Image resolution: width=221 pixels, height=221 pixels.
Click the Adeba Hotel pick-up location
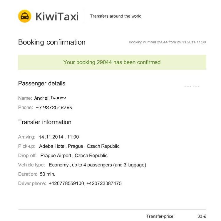pos(79,146)
